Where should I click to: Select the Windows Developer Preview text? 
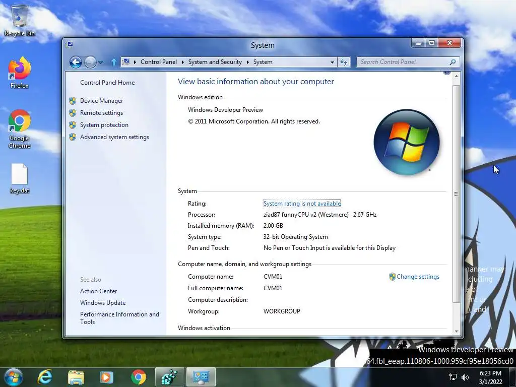click(x=225, y=110)
